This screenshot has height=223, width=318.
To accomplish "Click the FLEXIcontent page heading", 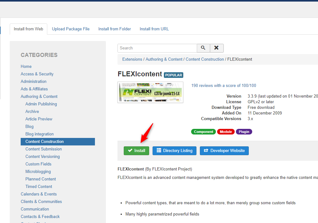I will pyautogui.click(x=140, y=74).
